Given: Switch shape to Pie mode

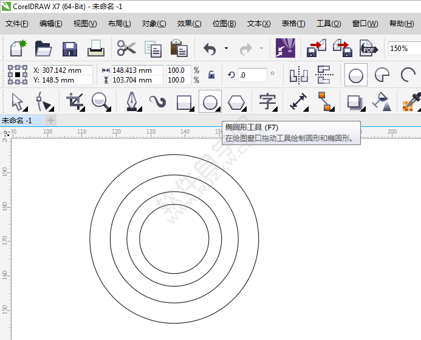Looking at the screenshot, I should [x=382, y=75].
